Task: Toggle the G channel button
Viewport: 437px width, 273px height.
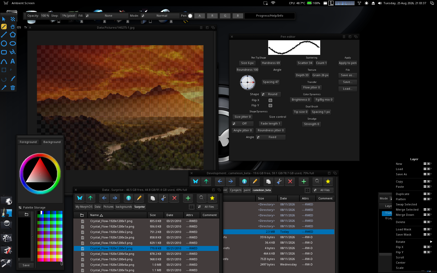Action: point(225,16)
